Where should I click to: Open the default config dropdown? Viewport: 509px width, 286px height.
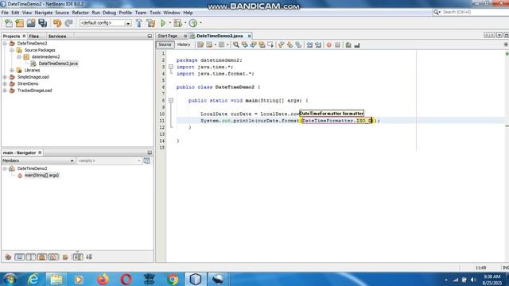pyautogui.click(x=128, y=23)
